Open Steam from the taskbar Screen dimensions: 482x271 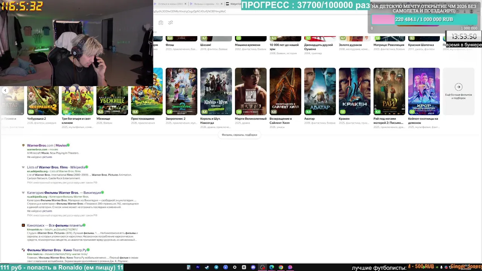[x=207, y=267]
